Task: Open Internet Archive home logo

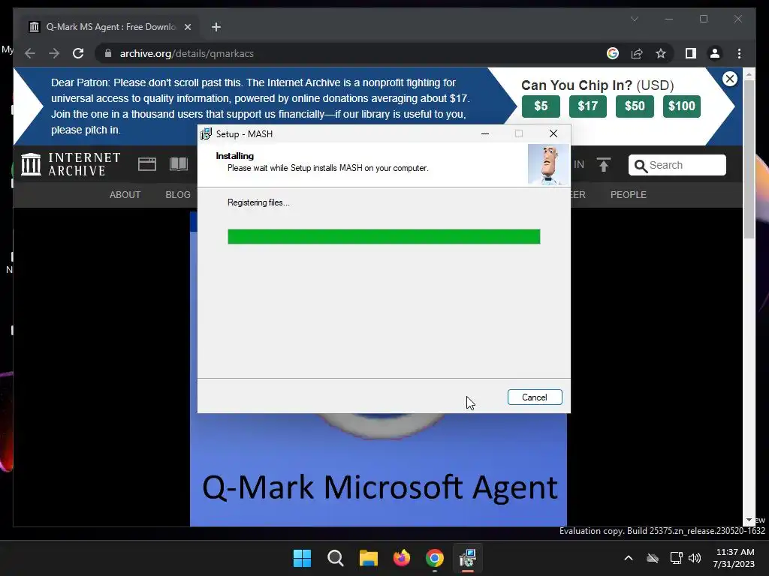Action: [x=71, y=164]
